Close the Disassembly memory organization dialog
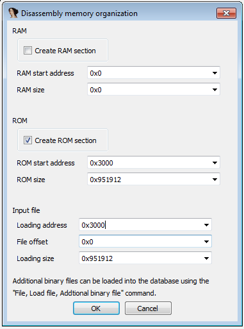The height and width of the screenshot is (329, 244). coord(226,13)
